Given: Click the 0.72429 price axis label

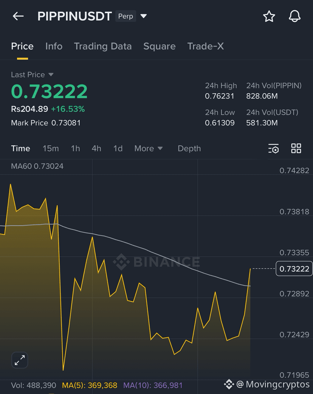Looking at the screenshot, I should point(294,335).
